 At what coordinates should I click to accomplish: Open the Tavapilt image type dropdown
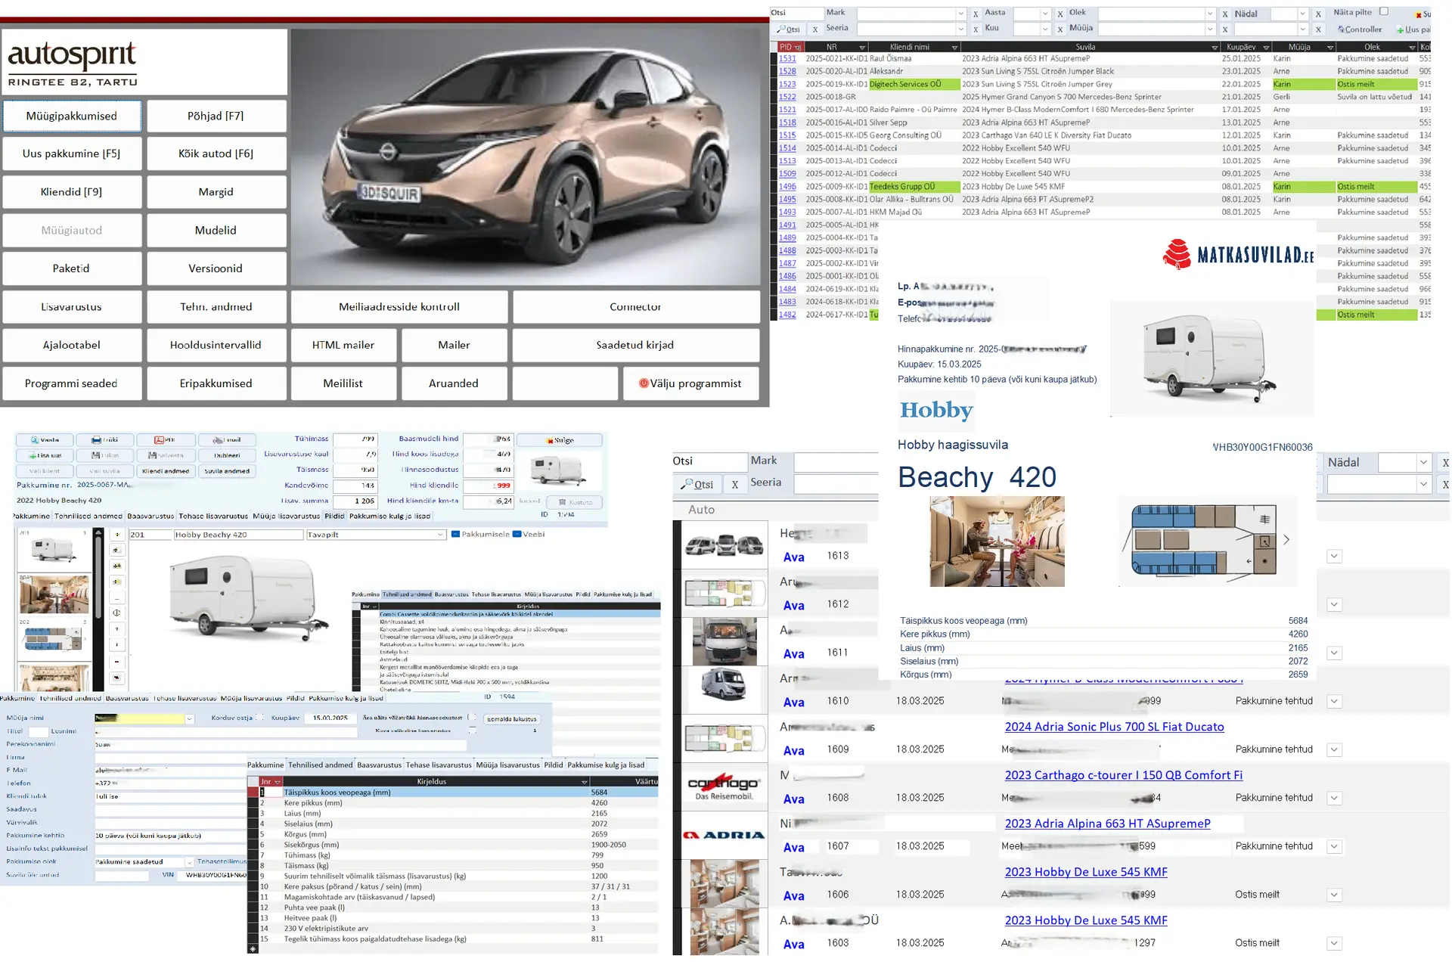440,535
